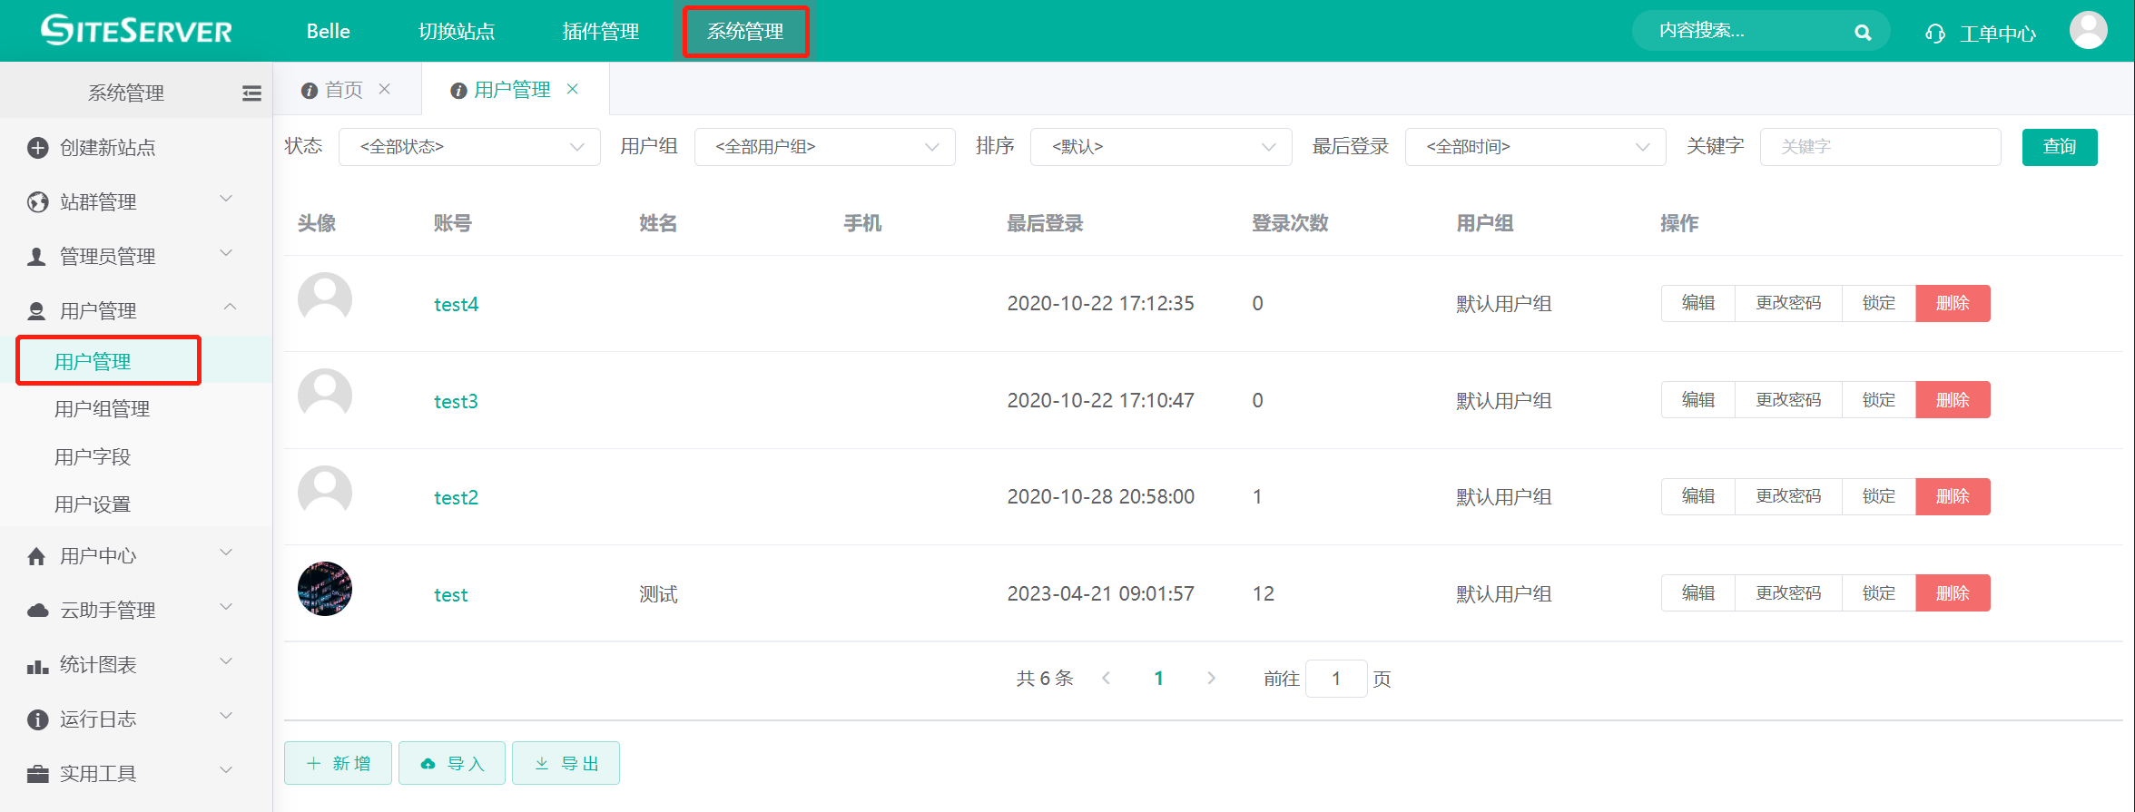This screenshot has width=2135, height=812.
Task: Click 删除 button for user test4
Action: pos(1953,303)
